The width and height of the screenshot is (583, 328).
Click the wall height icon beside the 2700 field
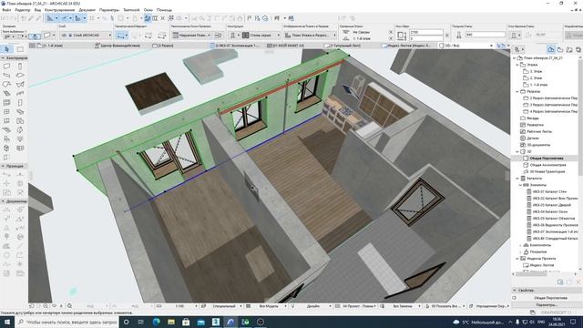coord(401,36)
